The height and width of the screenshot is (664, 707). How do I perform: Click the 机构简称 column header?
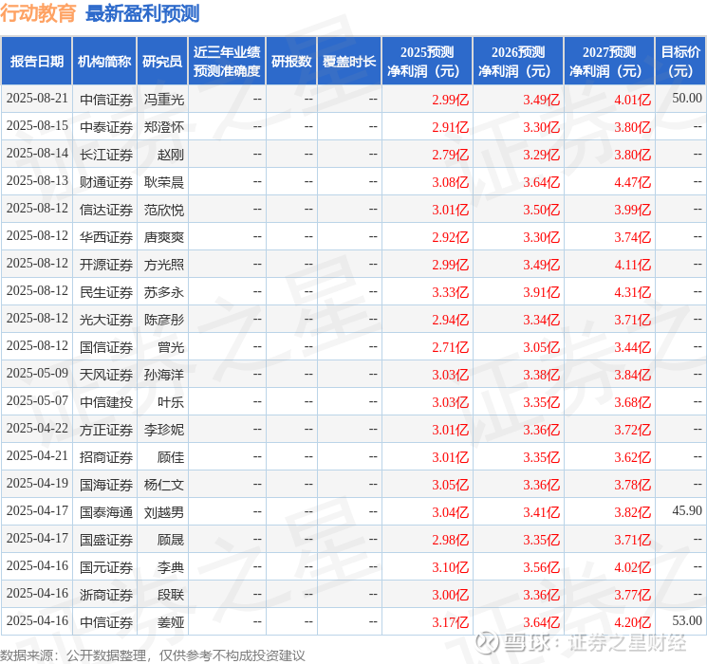coord(104,62)
